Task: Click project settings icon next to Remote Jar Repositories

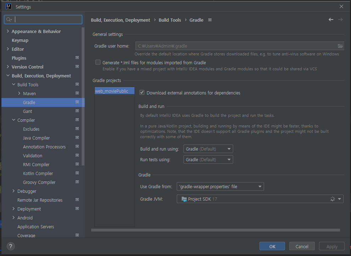Action: click(77, 200)
